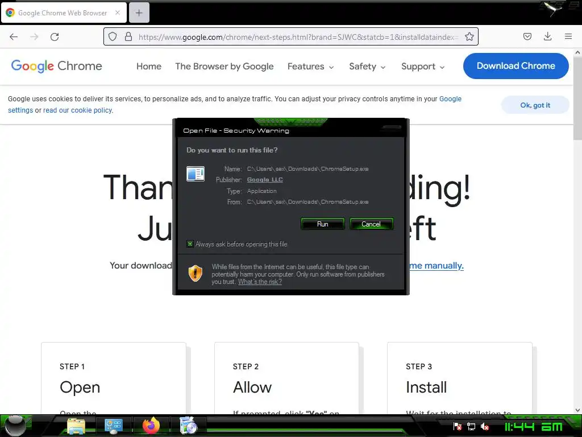
Task: Click the STEP 3 Install card
Action: (459, 378)
